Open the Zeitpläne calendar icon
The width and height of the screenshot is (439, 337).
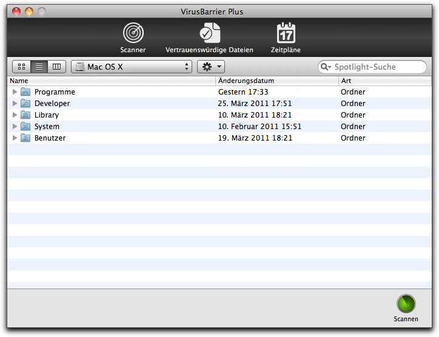click(x=286, y=33)
